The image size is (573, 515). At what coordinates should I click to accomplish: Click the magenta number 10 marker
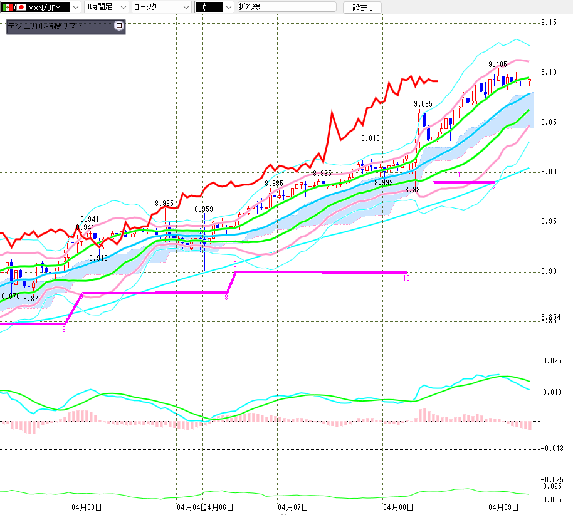pyautogui.click(x=406, y=278)
